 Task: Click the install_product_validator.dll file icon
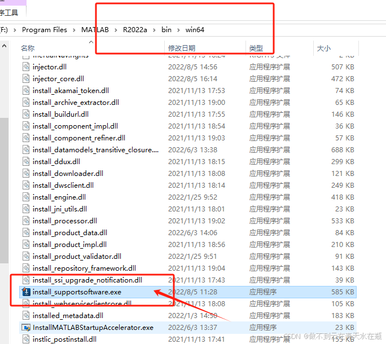26,256
